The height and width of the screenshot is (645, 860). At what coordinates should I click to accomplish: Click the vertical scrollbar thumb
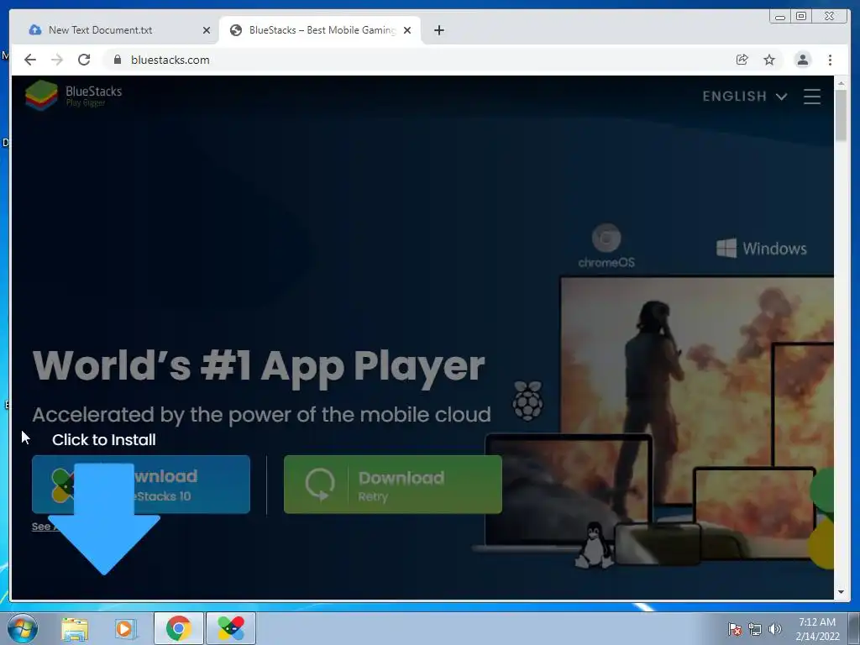tap(841, 115)
